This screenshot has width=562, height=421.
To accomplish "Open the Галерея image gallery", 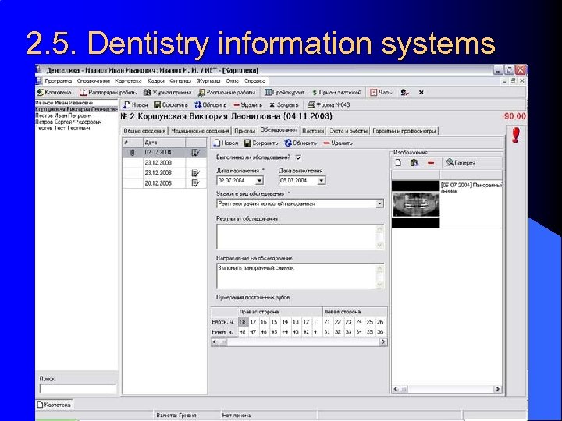I will (x=460, y=163).
